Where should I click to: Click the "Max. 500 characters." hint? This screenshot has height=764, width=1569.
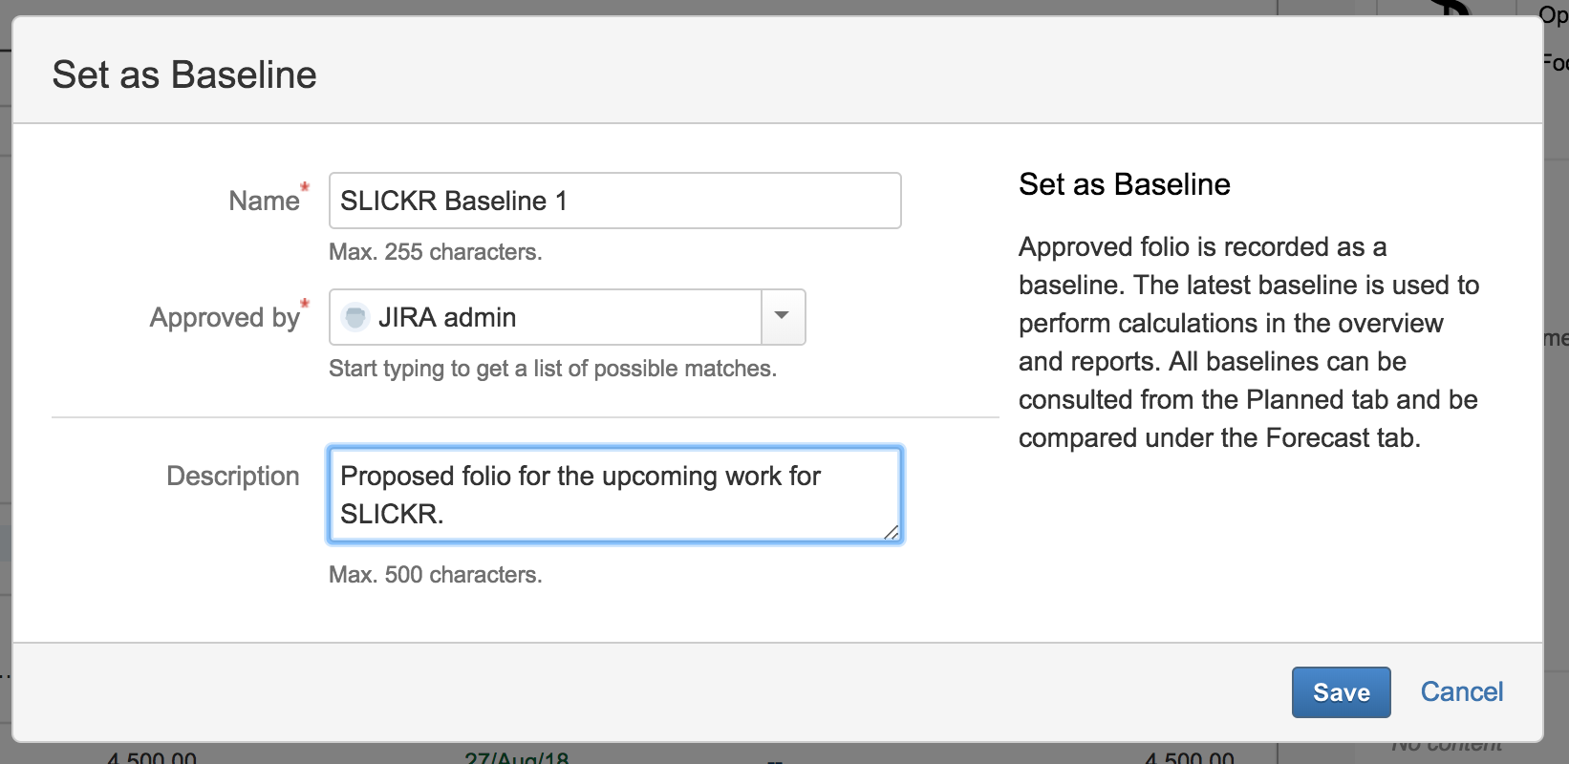(x=435, y=575)
